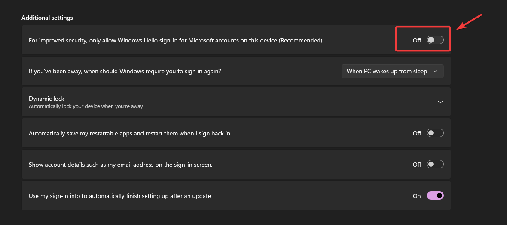Viewport: 507px width, 225px height.
Task: Click the 'On' label beside sign-in info toggle
Action: tap(417, 196)
